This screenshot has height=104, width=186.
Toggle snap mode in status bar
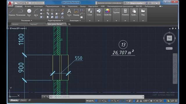click(100, 101)
